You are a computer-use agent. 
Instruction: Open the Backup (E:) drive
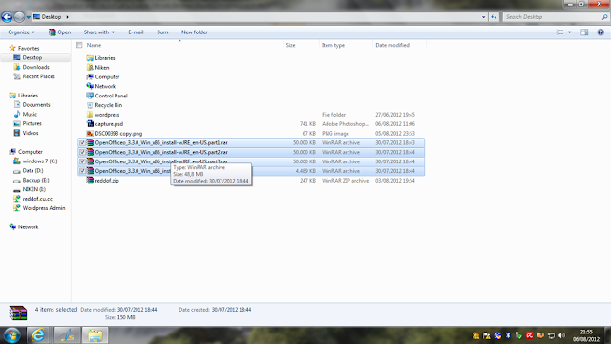pyautogui.click(x=35, y=180)
